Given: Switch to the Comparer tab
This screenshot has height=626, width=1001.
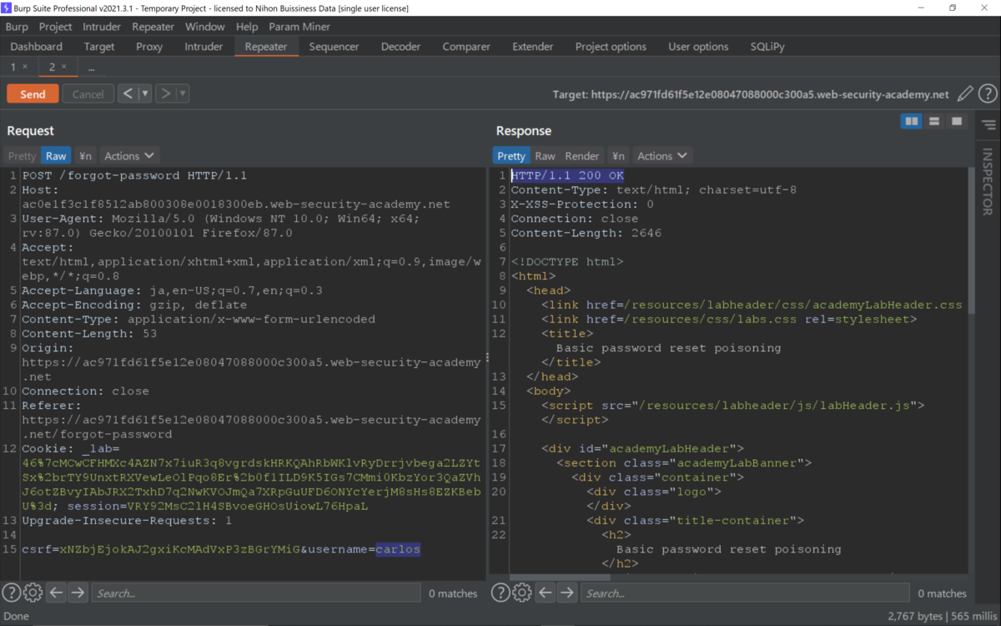Looking at the screenshot, I should (x=467, y=47).
